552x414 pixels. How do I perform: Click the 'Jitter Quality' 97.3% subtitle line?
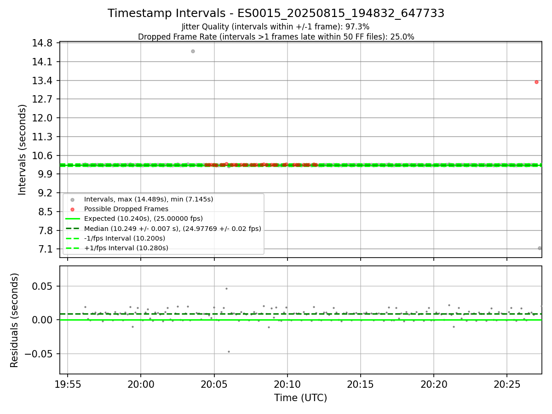pos(276,27)
